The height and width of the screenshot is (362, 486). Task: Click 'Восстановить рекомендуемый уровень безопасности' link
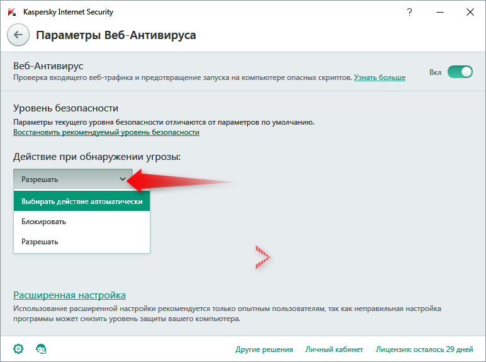tap(106, 132)
